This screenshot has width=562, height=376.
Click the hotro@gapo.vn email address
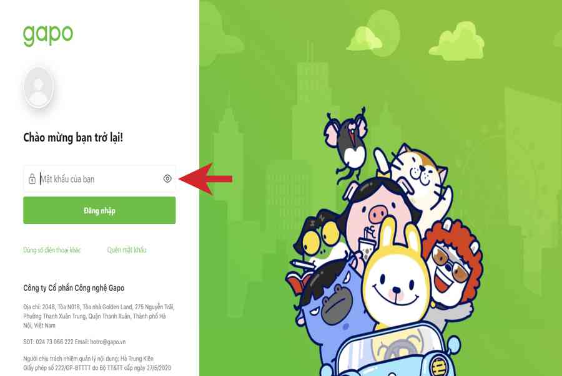click(x=108, y=342)
